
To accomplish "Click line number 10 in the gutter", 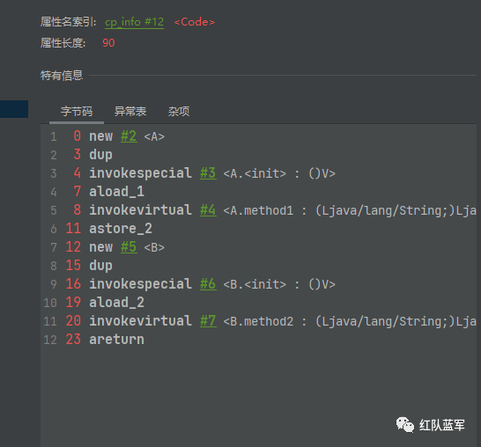I will click(50, 303).
